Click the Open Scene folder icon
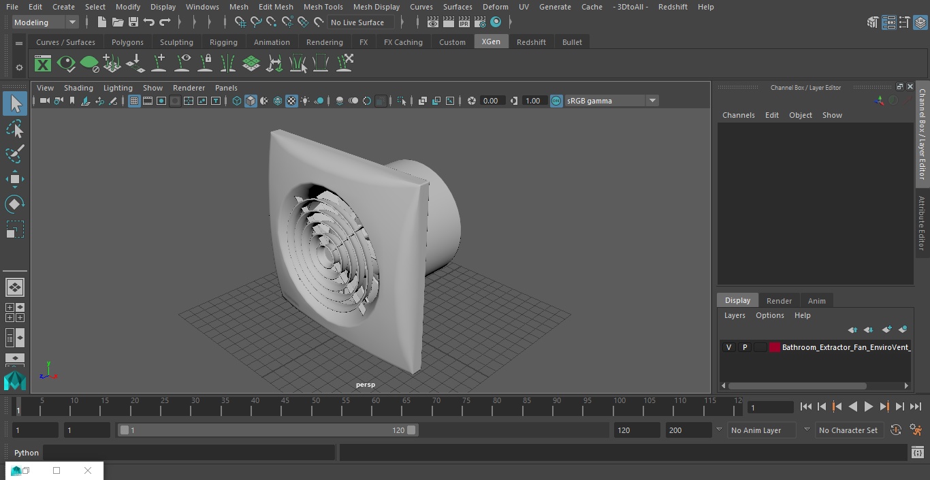 coord(118,22)
